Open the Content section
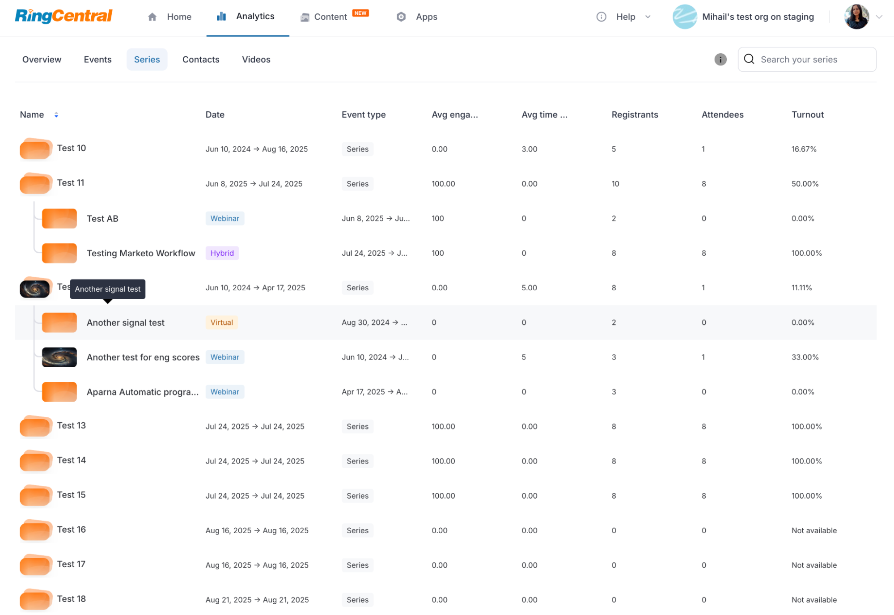This screenshot has height=615, width=894. [330, 17]
